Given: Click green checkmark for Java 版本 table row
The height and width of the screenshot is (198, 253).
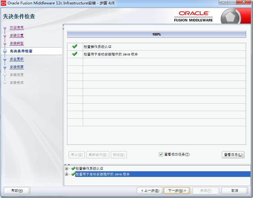Looking at the screenshot, I should (x=75, y=54).
